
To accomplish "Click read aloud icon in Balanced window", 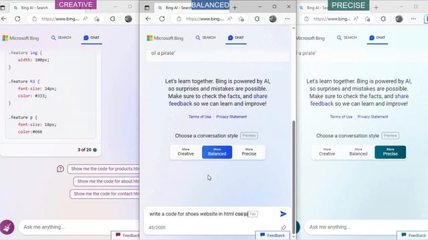I will [229, 19].
